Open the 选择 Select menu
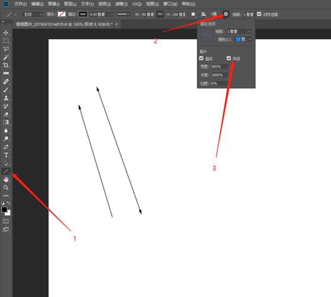Viewport: 331px width, 297px height. click(104, 4)
